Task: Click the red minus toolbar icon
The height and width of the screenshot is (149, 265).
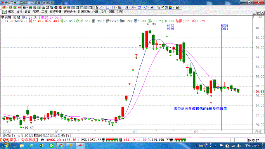Action: 19,7
